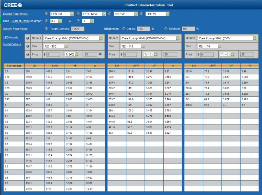
Task: Click Model2 junction temperature field showing 25
Action: [x=170, y=54]
